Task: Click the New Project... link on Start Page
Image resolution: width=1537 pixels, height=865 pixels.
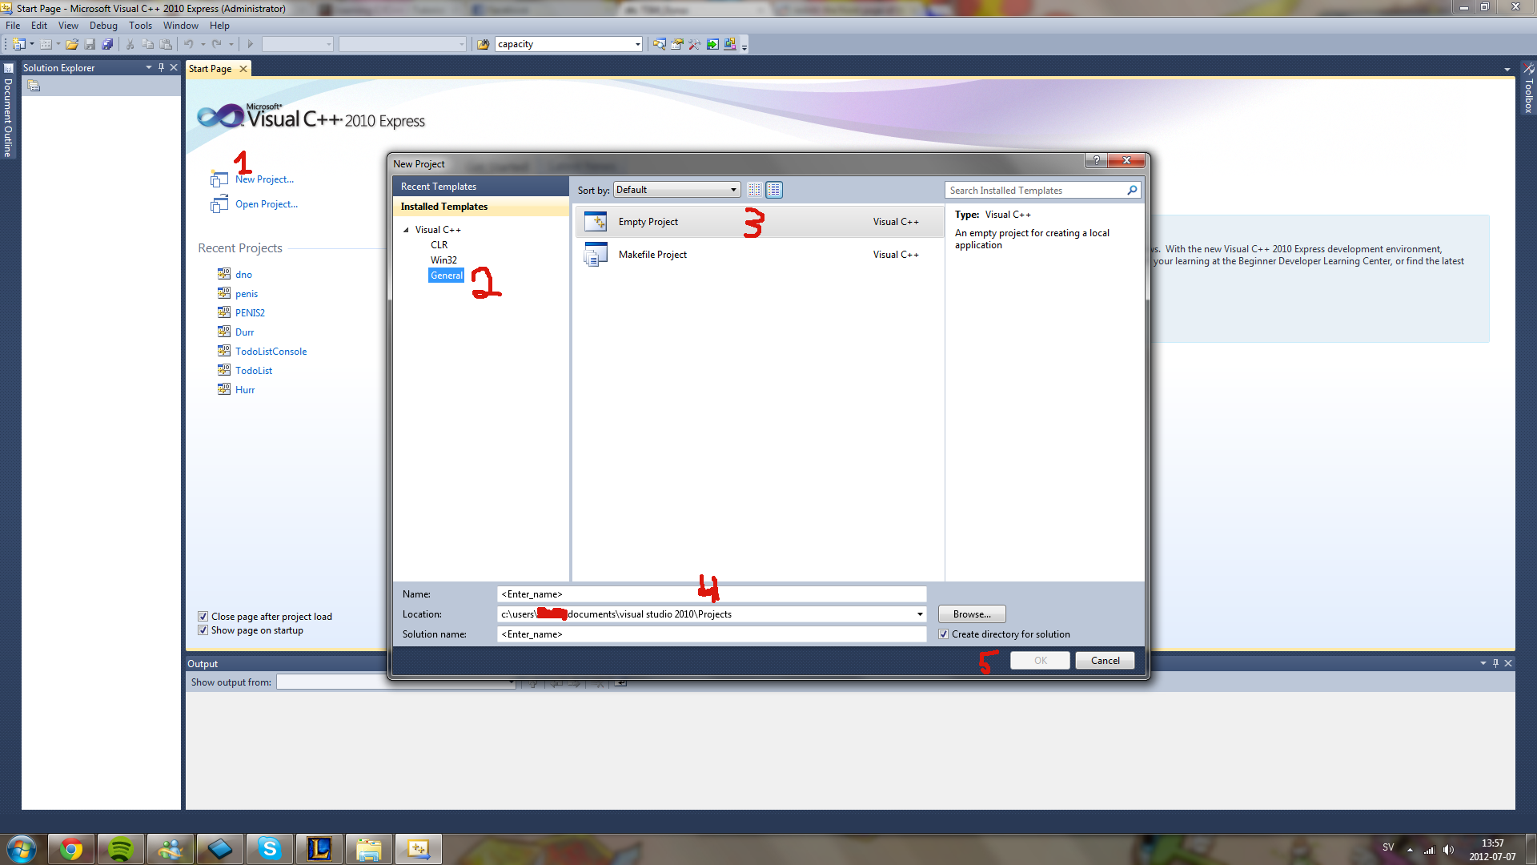Action: click(264, 179)
